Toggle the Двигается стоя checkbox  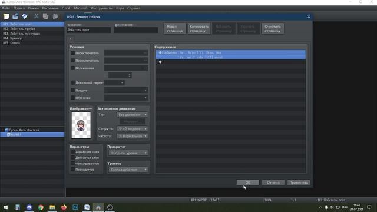[72, 157]
